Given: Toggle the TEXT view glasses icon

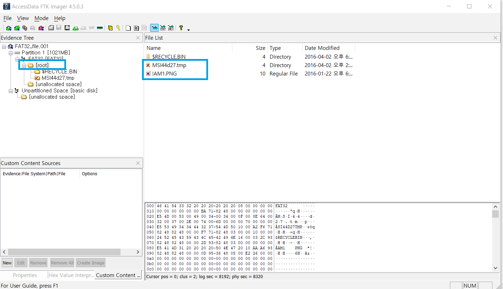Looking at the screenshot, I should pyautogui.click(x=163, y=28).
